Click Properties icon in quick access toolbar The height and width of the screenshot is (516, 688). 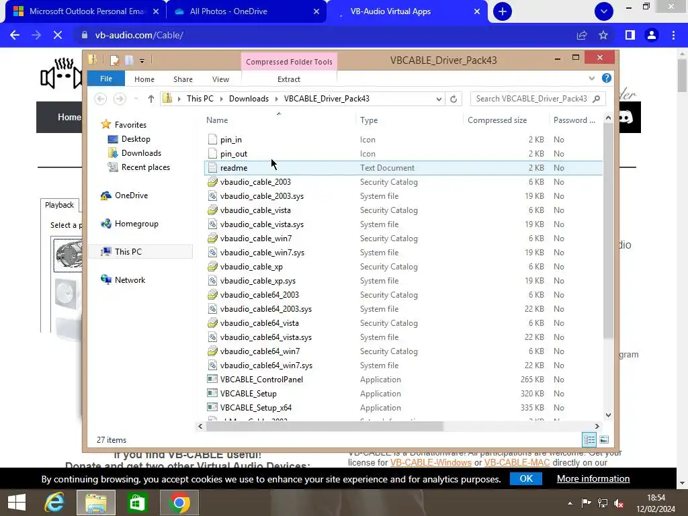pyautogui.click(x=114, y=60)
